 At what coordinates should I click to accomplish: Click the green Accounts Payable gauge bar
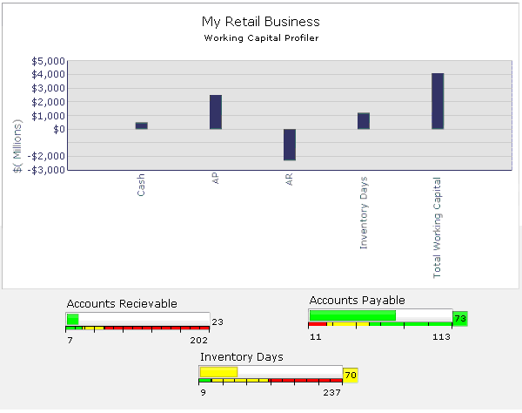[352, 315]
